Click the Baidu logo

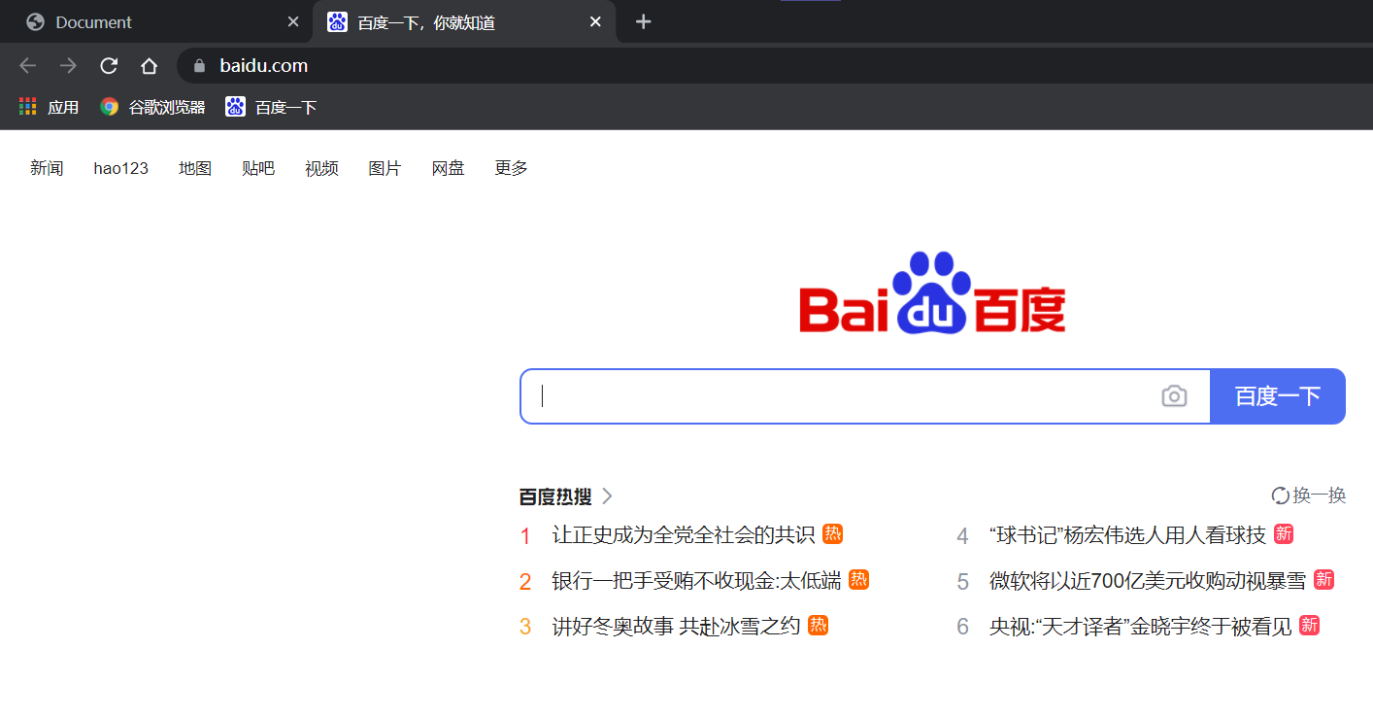[x=930, y=297]
